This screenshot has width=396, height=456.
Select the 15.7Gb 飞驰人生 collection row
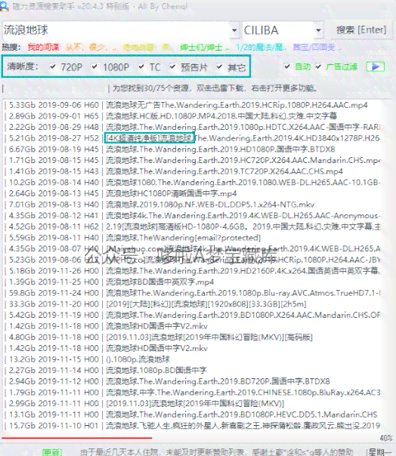point(192,426)
